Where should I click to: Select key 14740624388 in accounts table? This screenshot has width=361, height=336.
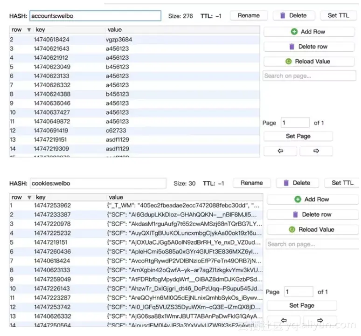(x=52, y=94)
